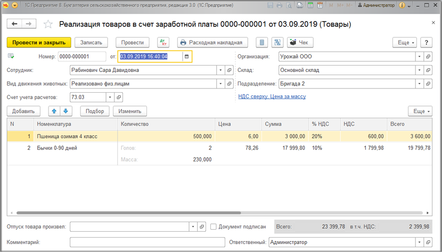
Task: Open Подразделение Бригада 2 record icon
Action: pos(428,84)
